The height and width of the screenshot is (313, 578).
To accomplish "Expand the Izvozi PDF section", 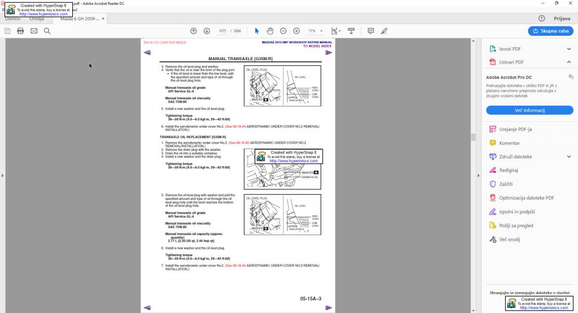I will coord(569,49).
